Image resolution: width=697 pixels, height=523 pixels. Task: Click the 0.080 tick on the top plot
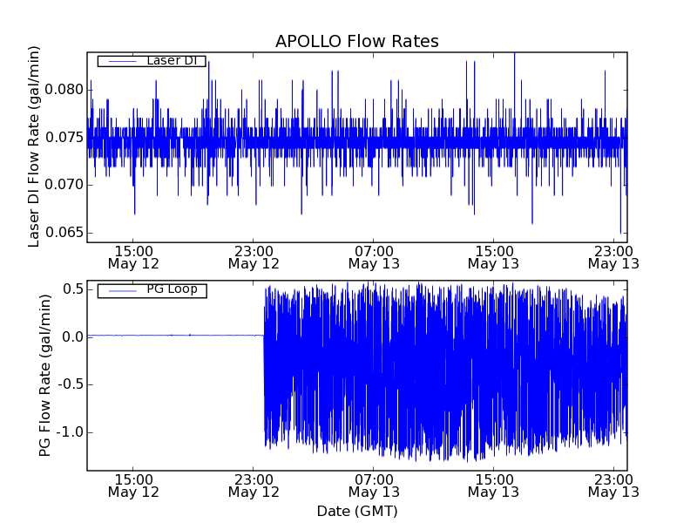coord(64,90)
